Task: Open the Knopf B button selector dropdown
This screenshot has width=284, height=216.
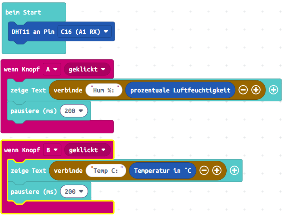Action: [52, 150]
